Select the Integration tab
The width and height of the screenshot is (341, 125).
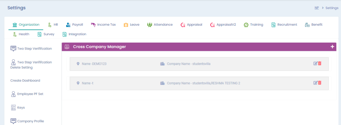(x=74, y=34)
